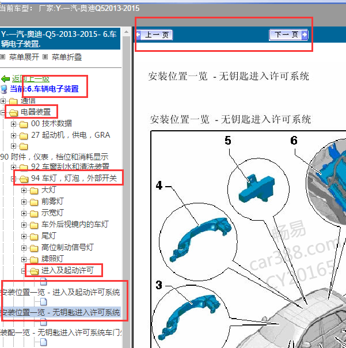
Task: Expand the 尾灯 subfolder
Action: coord(24,237)
